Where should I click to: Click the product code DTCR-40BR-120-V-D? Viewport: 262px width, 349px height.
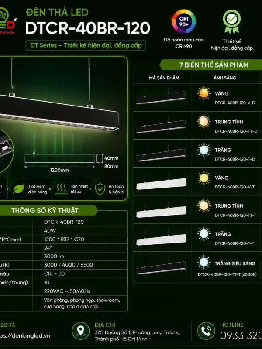(x=235, y=103)
